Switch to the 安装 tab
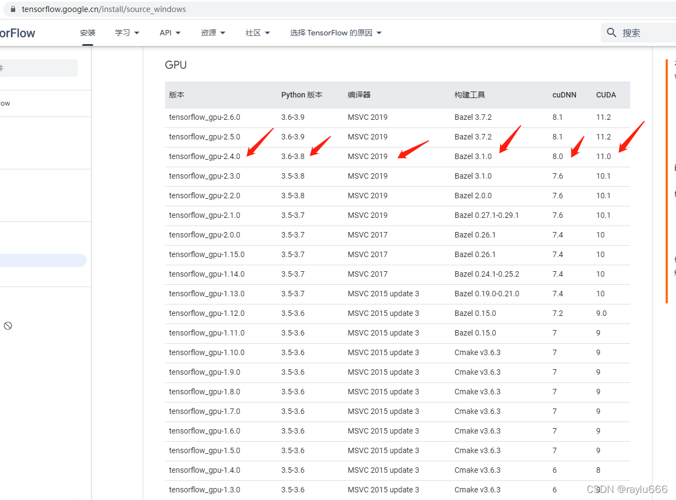Image resolution: width=676 pixels, height=500 pixels. pos(88,33)
